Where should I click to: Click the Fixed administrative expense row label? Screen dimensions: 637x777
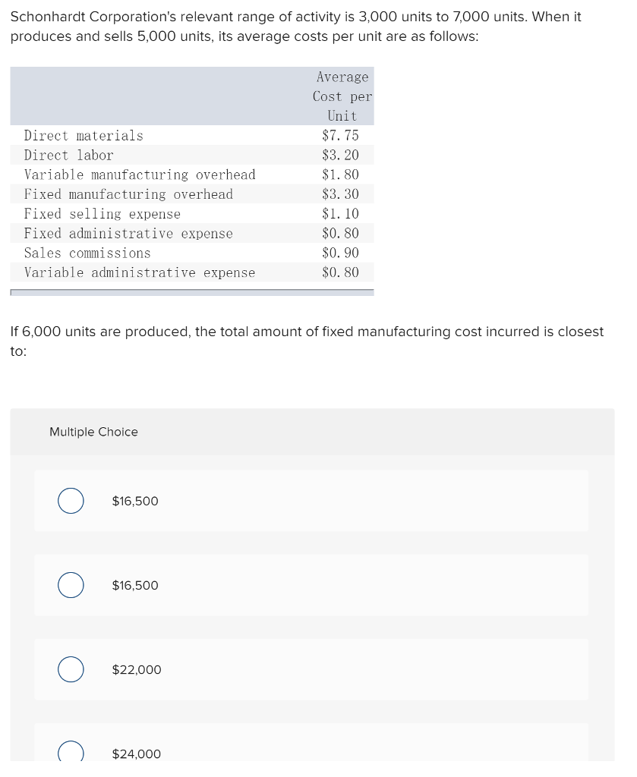[x=128, y=234]
